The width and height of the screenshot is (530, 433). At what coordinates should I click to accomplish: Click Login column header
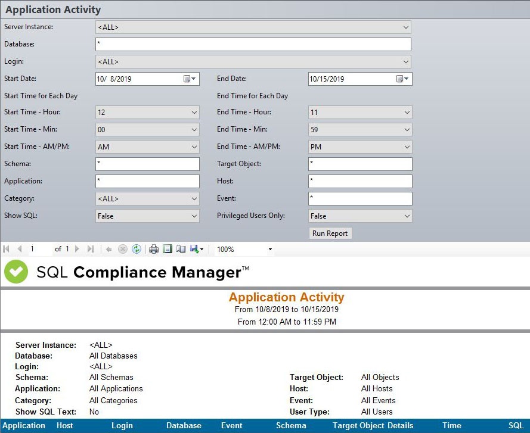(x=122, y=426)
